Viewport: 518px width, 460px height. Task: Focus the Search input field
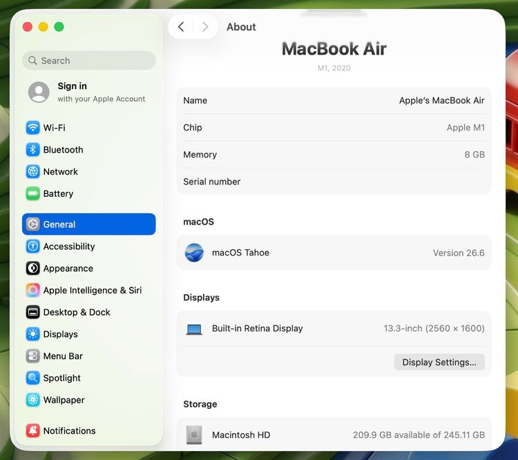coord(89,61)
